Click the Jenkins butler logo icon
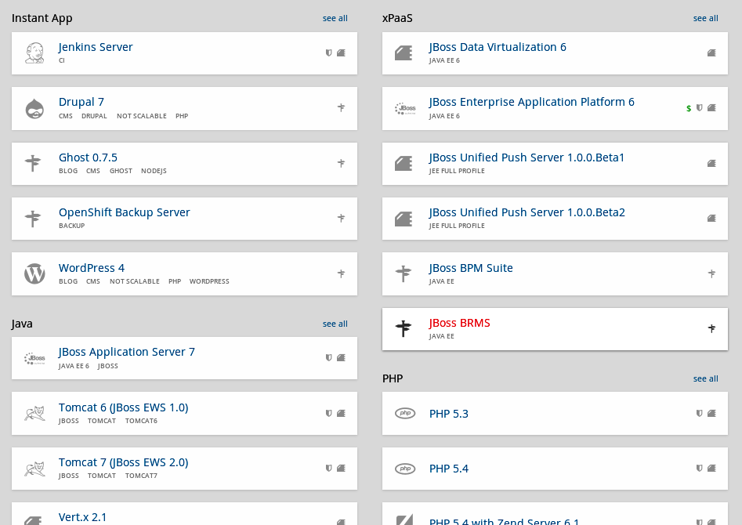742x525 pixels. click(x=34, y=53)
